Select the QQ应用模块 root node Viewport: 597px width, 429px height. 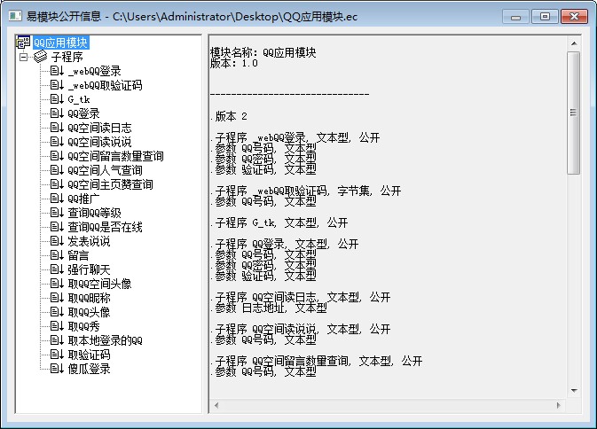coord(61,43)
